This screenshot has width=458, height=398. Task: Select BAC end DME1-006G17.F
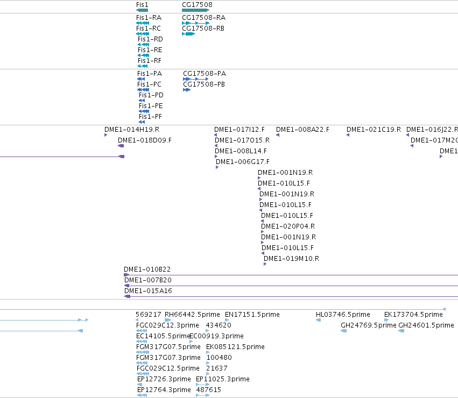tap(242, 162)
